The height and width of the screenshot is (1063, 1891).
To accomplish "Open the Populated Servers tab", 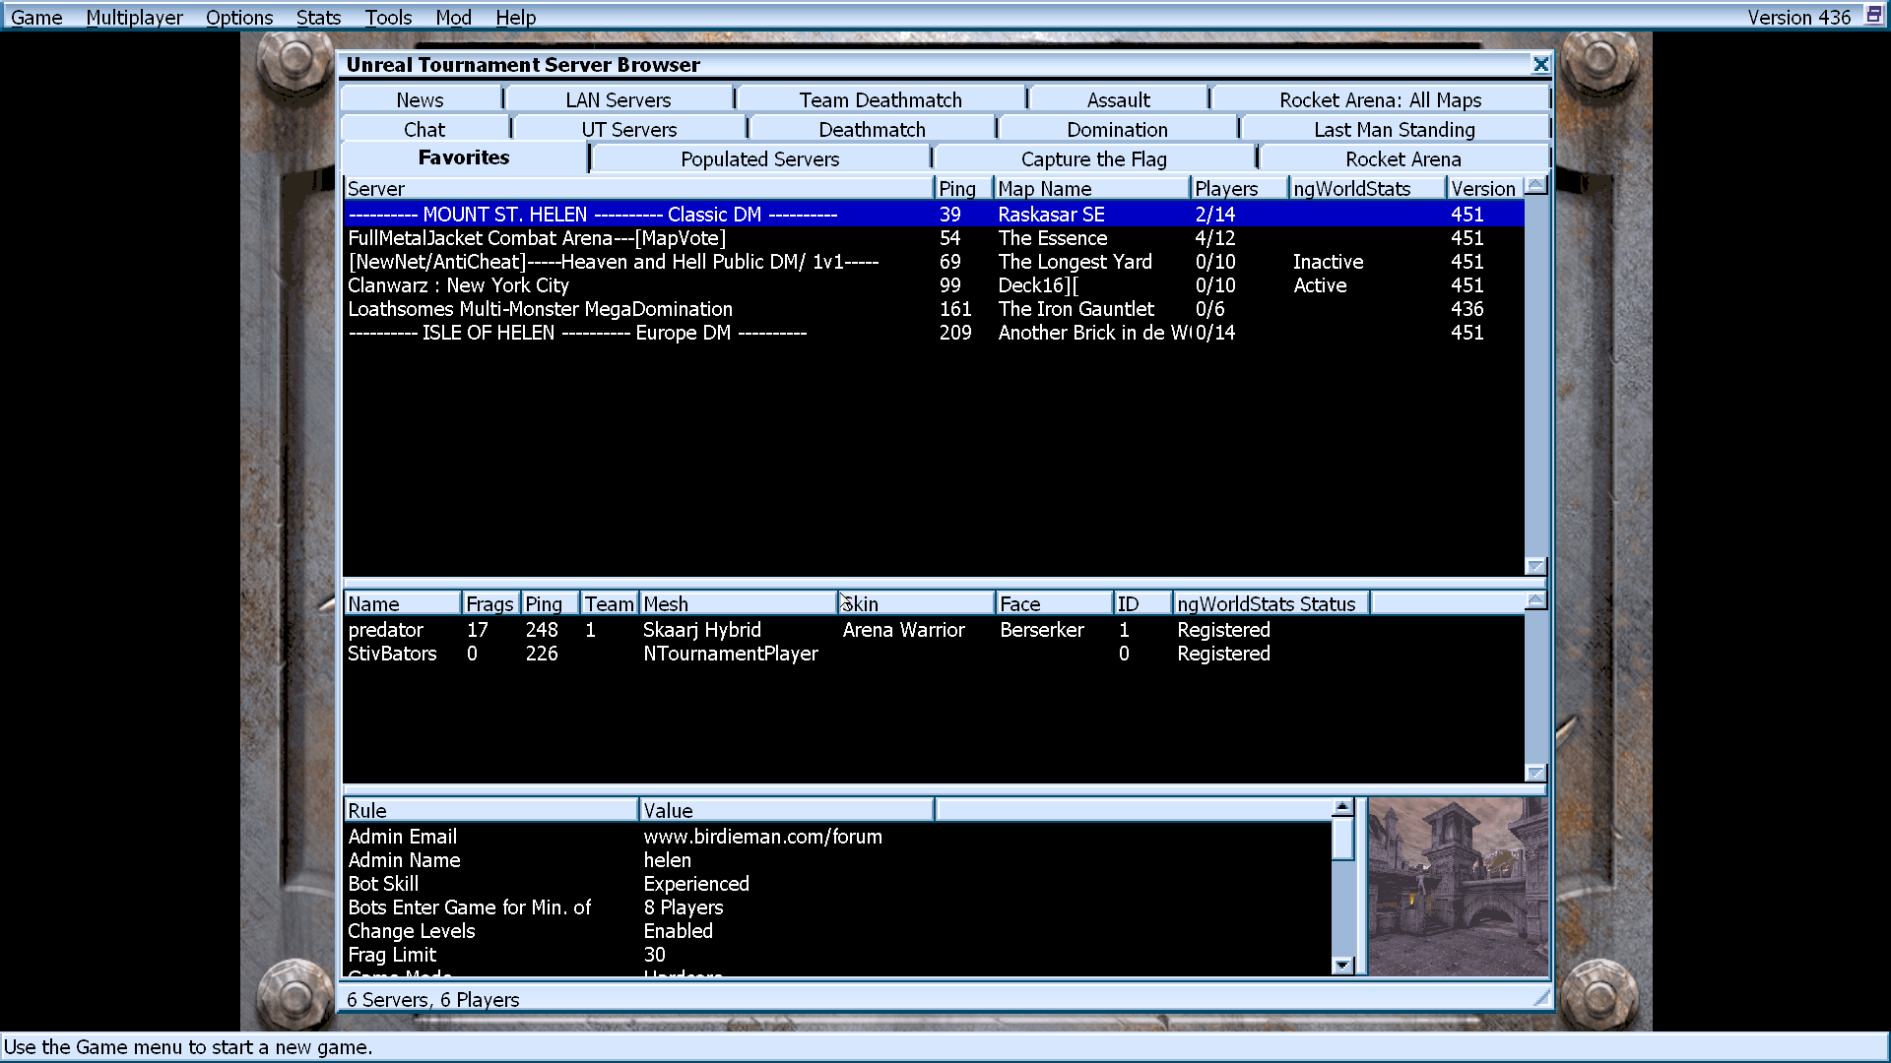I will click(760, 158).
